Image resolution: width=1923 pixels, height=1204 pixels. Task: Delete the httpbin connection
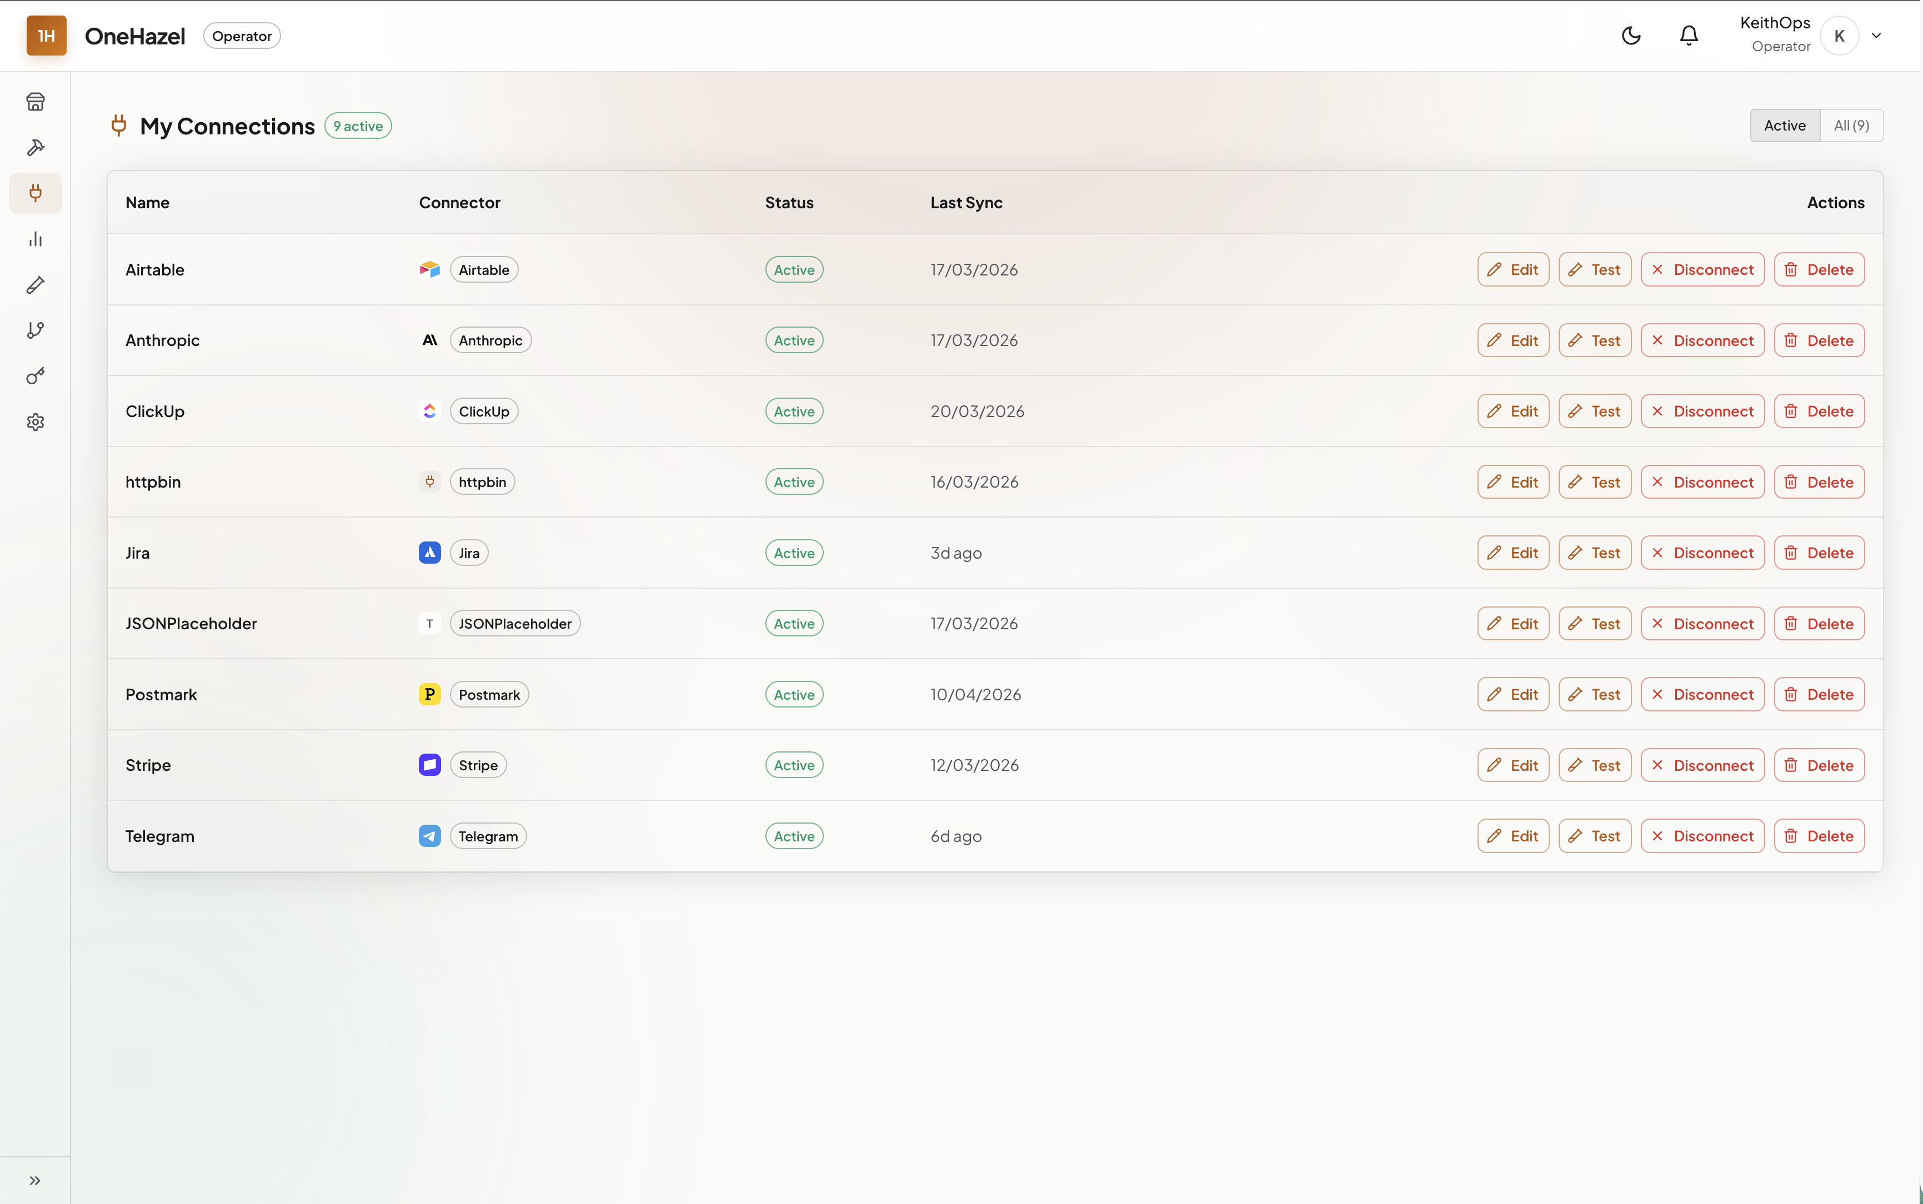[x=1819, y=481]
